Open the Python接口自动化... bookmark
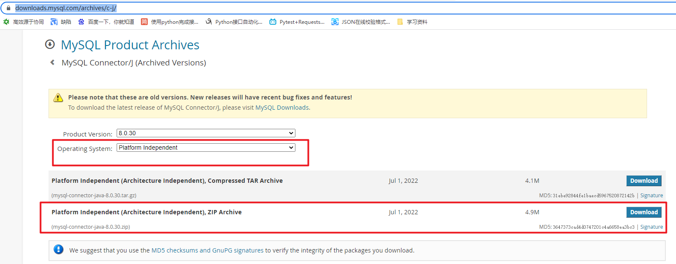 click(234, 22)
